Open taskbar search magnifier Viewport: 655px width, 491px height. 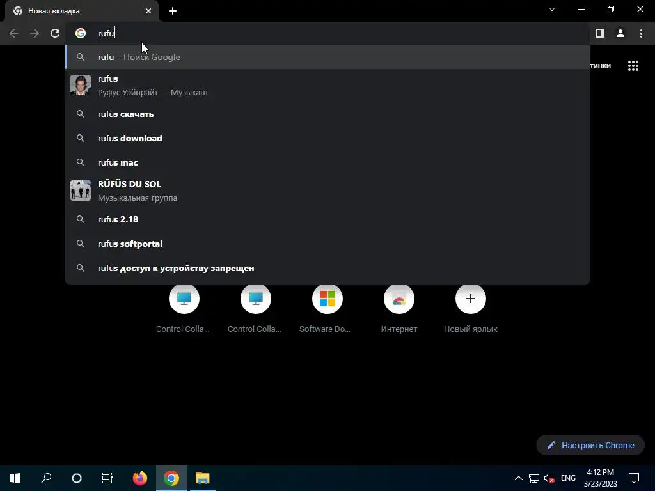coord(46,478)
